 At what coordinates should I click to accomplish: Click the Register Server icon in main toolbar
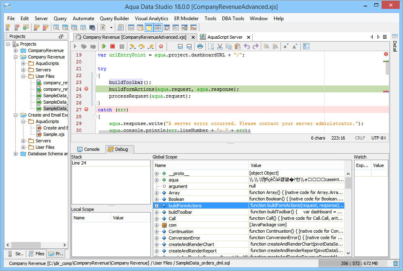tap(8, 27)
